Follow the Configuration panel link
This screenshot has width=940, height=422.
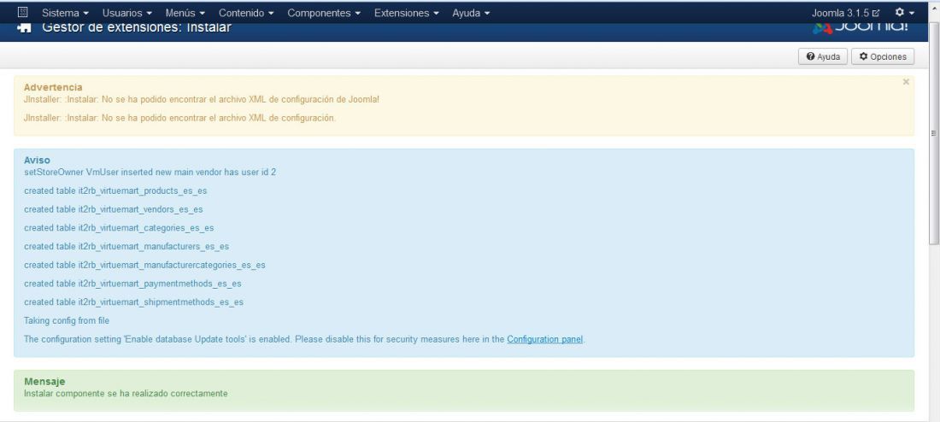[x=545, y=339]
